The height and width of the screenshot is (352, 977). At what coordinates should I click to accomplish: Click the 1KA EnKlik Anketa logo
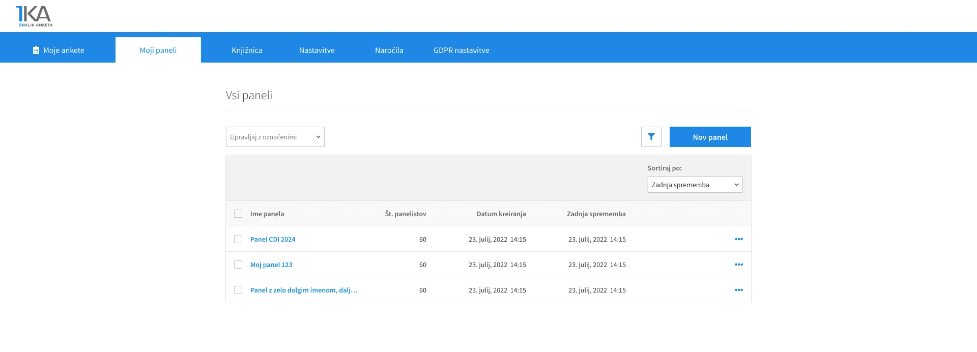click(34, 16)
